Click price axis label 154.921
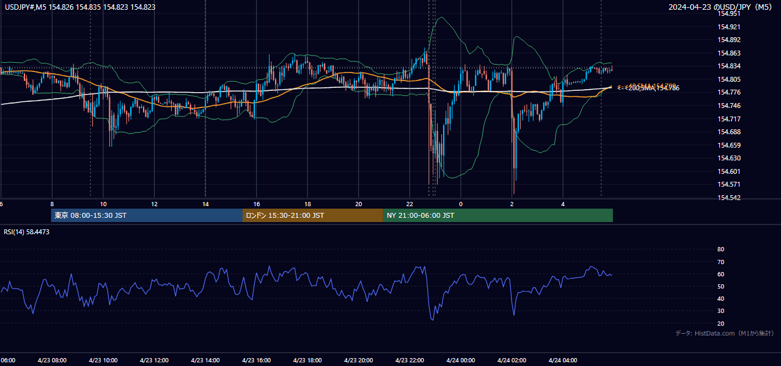The height and width of the screenshot is (366, 781). coord(730,27)
